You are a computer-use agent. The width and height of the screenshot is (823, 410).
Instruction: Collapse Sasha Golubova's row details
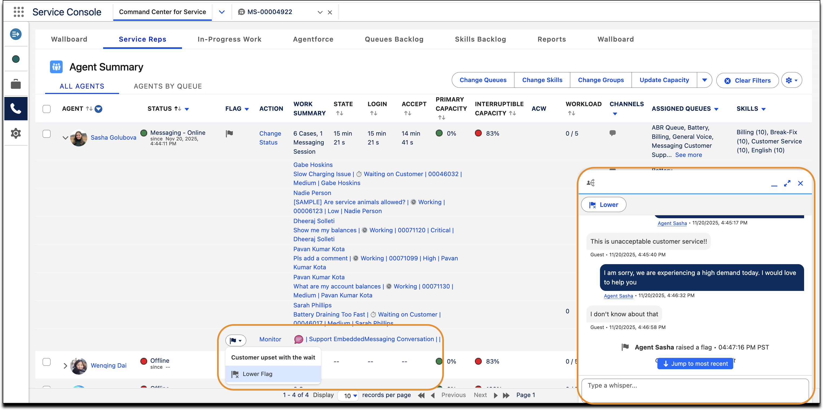(x=65, y=138)
